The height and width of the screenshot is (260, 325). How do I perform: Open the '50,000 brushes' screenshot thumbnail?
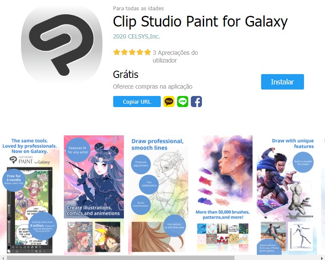click(x=223, y=195)
